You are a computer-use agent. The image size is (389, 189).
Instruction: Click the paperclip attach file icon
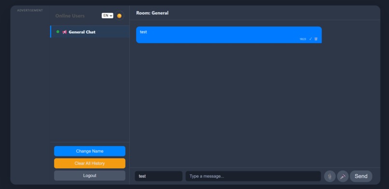[330, 176]
